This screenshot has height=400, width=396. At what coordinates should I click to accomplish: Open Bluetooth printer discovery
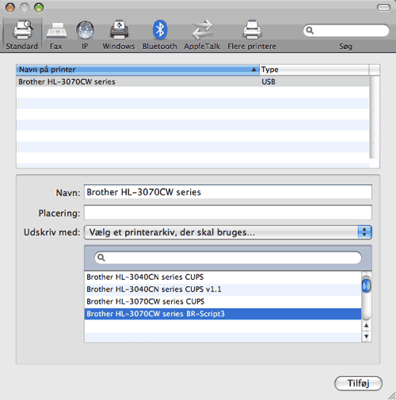click(x=159, y=35)
